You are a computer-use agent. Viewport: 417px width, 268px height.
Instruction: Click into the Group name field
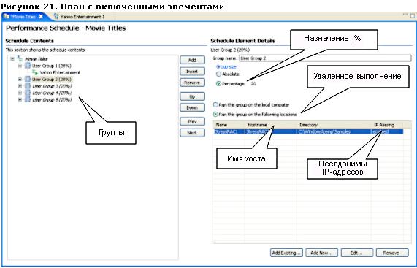coord(325,58)
